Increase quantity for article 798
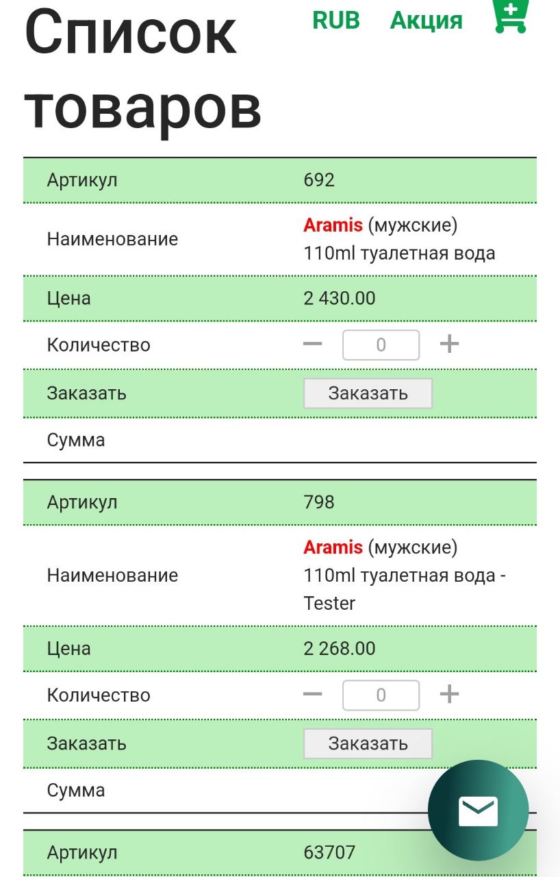Viewport: 560px width, 877px height. point(449,695)
